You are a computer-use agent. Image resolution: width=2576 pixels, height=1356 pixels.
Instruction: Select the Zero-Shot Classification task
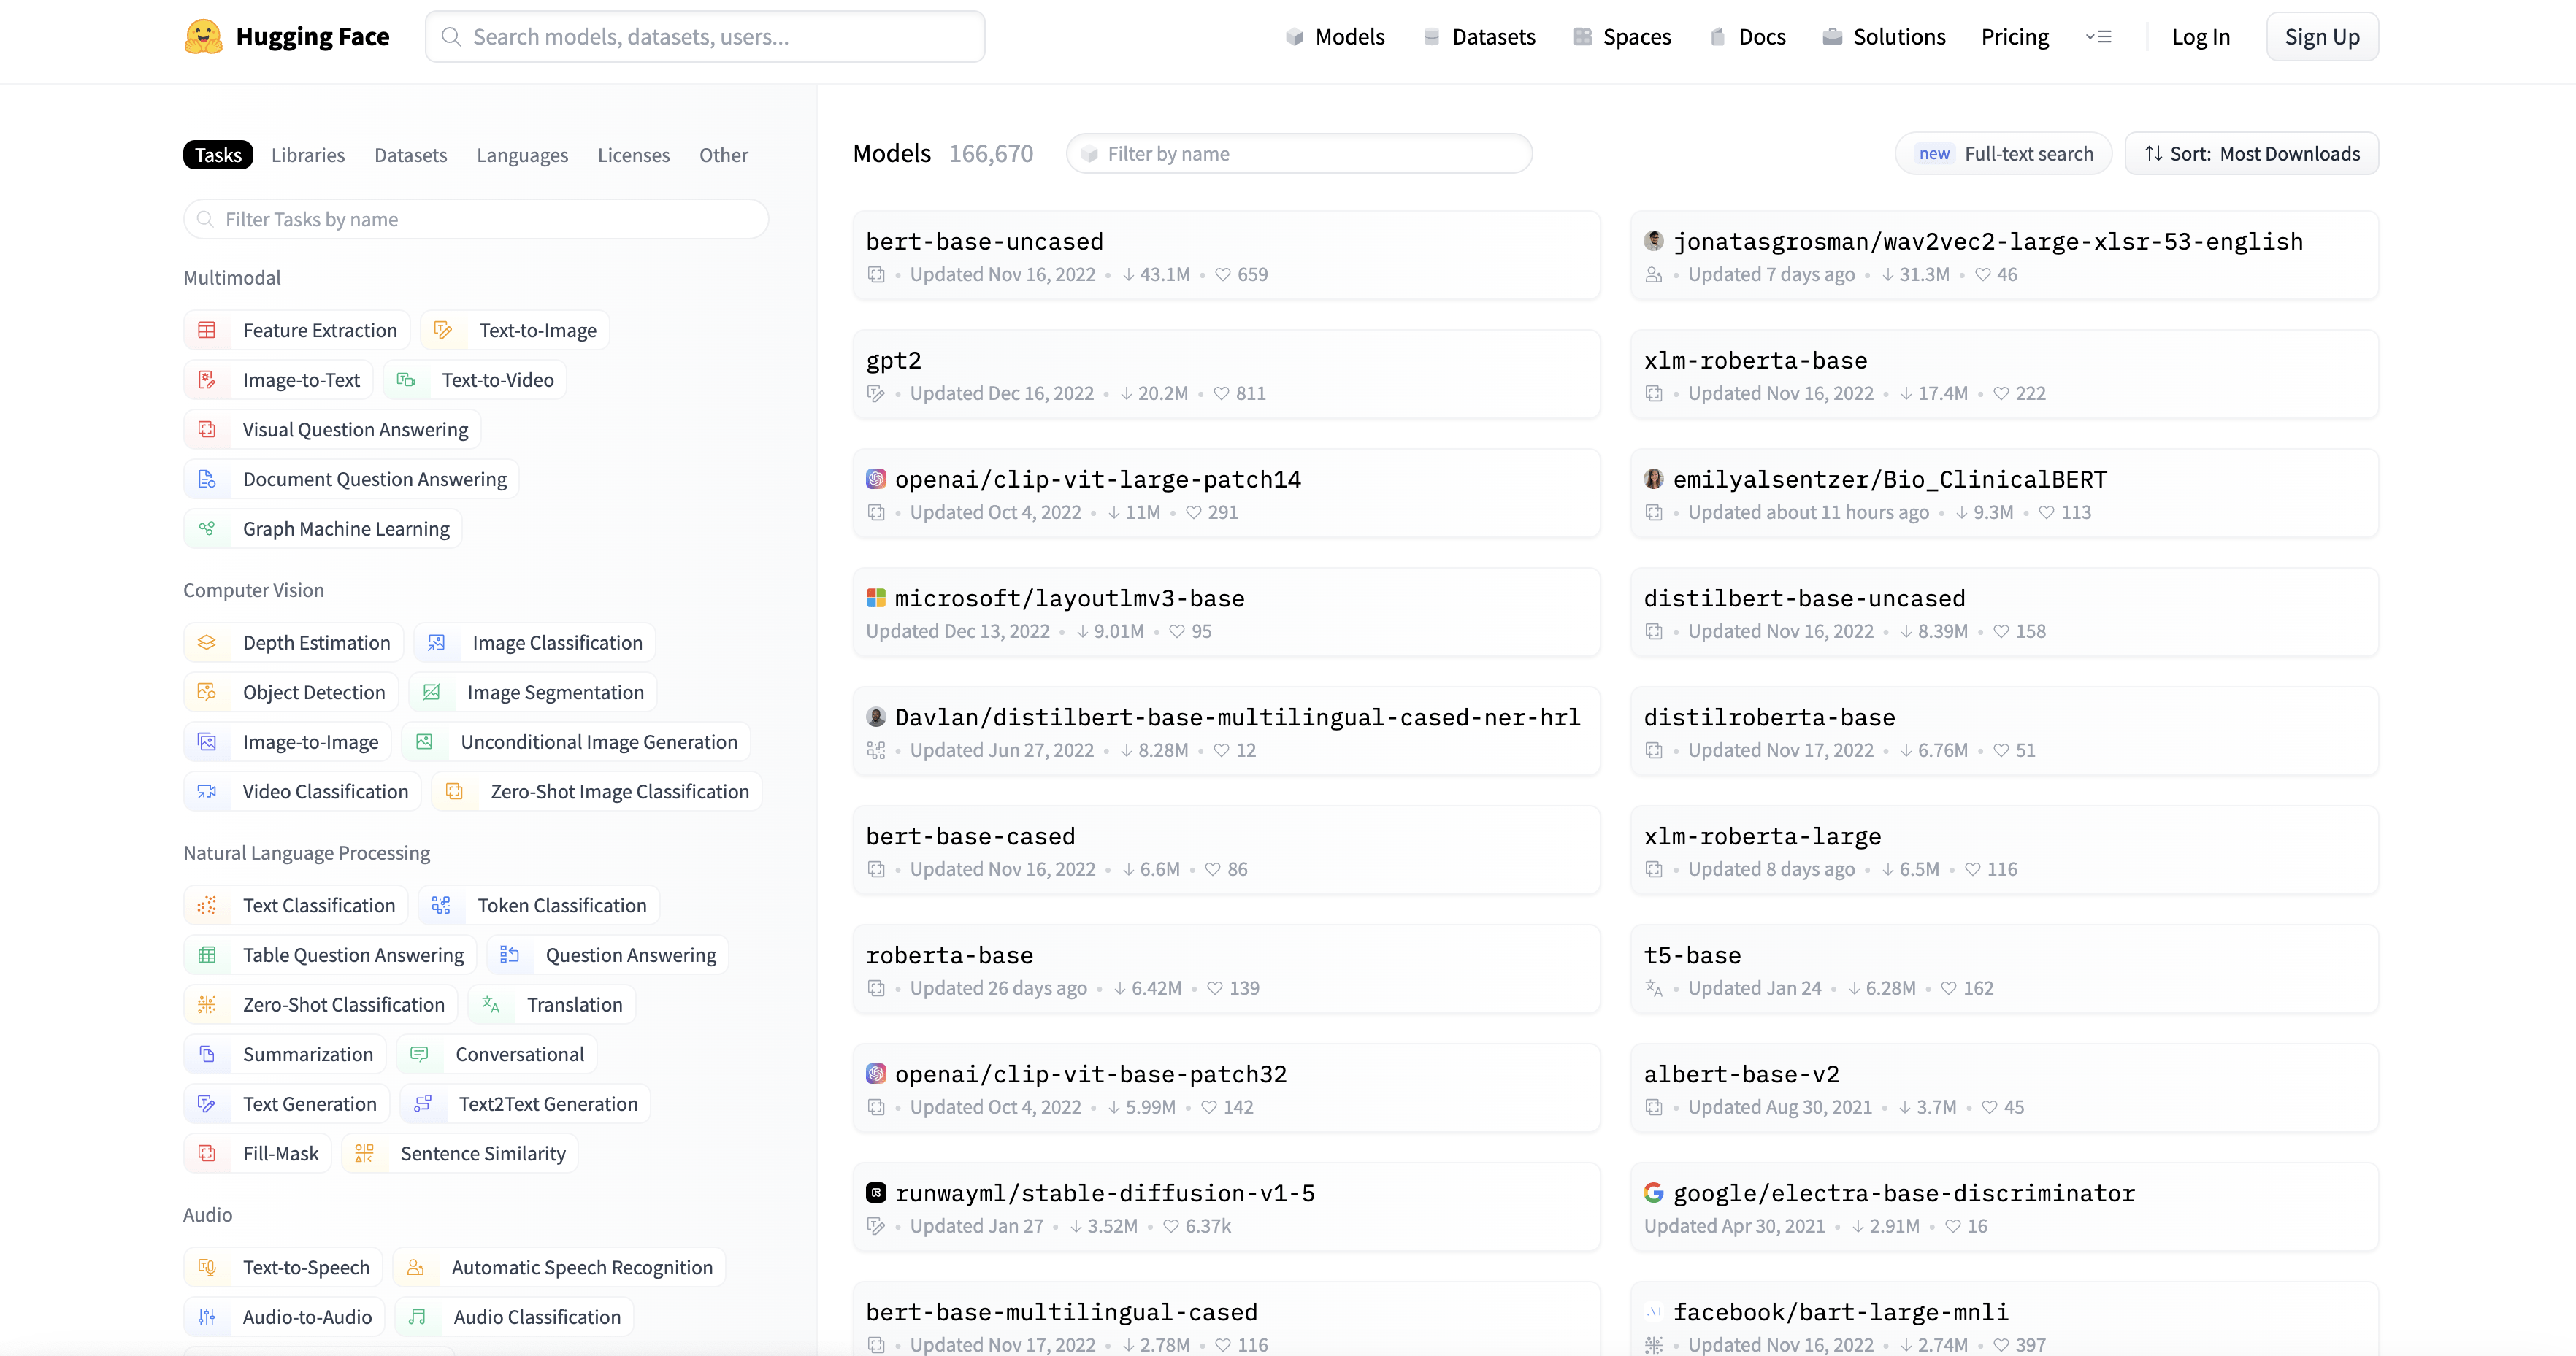[320, 1004]
